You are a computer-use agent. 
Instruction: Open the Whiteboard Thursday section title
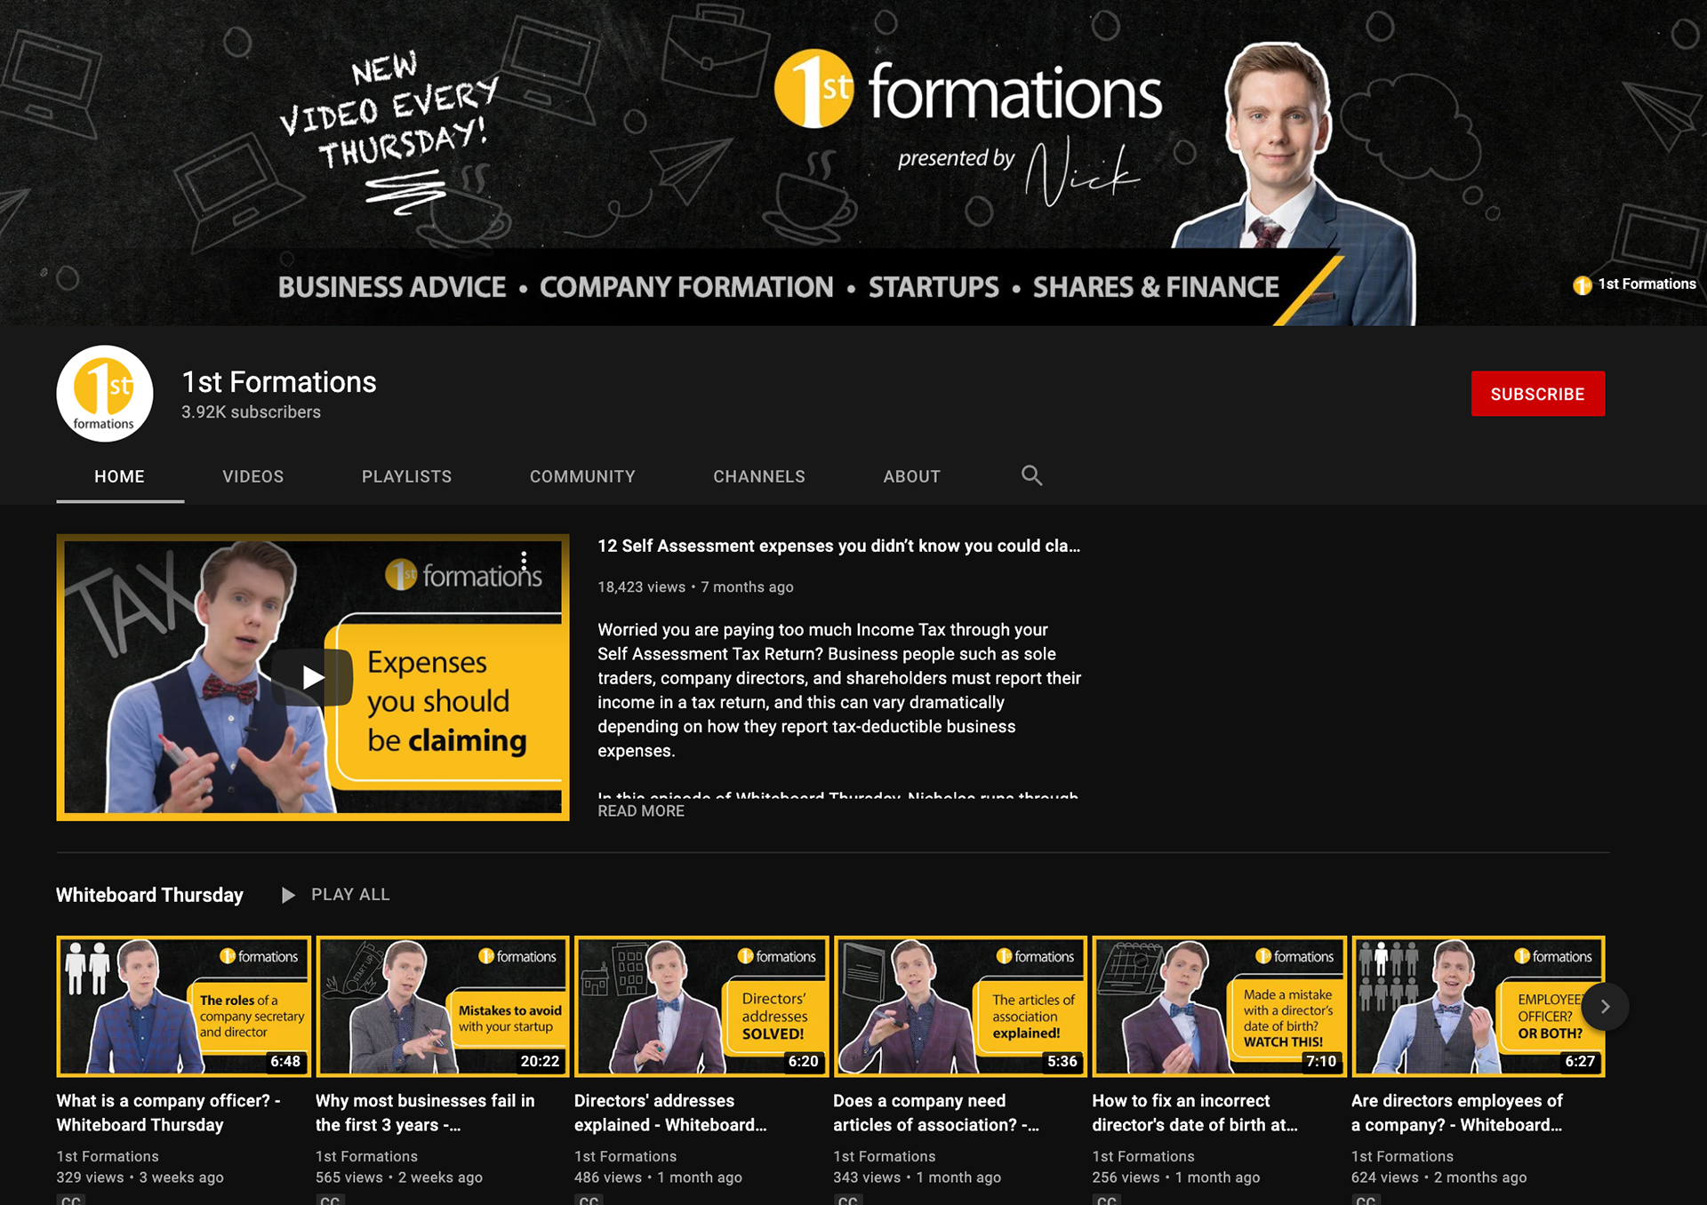tap(149, 895)
